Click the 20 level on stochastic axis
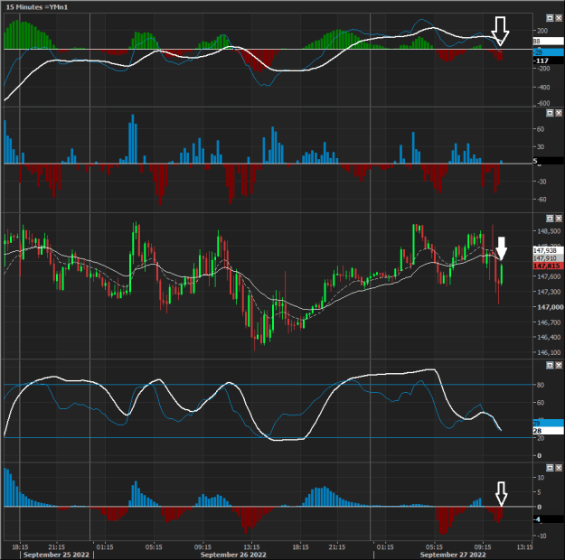The image size is (565, 560). click(x=540, y=438)
